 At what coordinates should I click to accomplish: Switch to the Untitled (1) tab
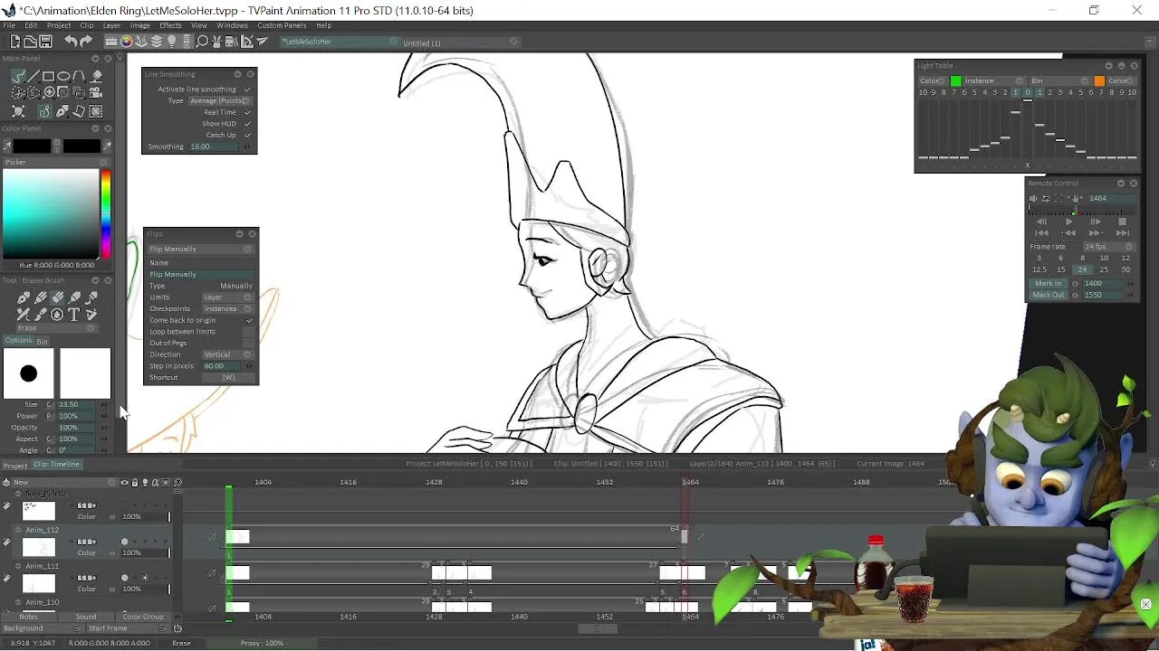coord(422,42)
